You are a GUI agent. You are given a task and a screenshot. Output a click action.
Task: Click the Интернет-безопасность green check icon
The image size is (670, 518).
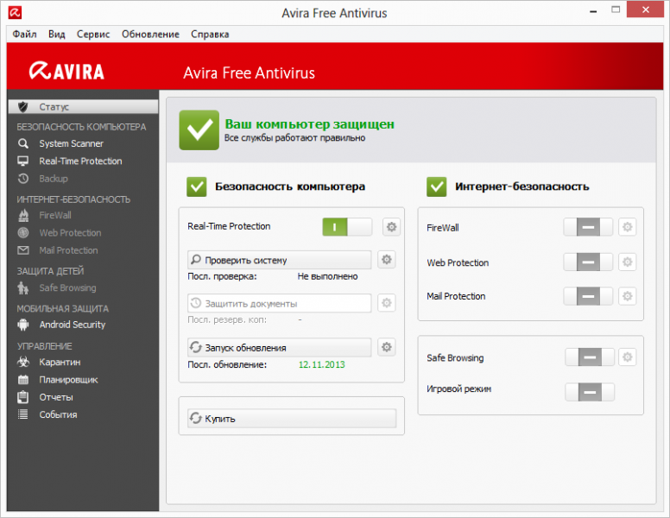coord(437,186)
